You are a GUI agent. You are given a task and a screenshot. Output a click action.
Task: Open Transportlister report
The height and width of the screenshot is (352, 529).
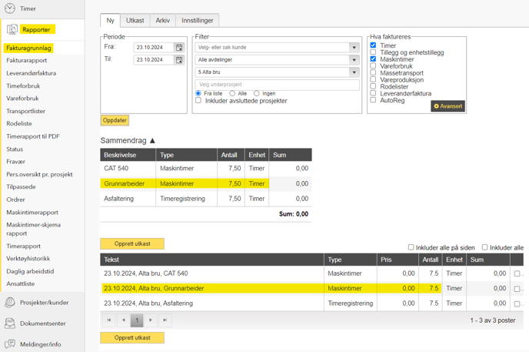point(25,111)
